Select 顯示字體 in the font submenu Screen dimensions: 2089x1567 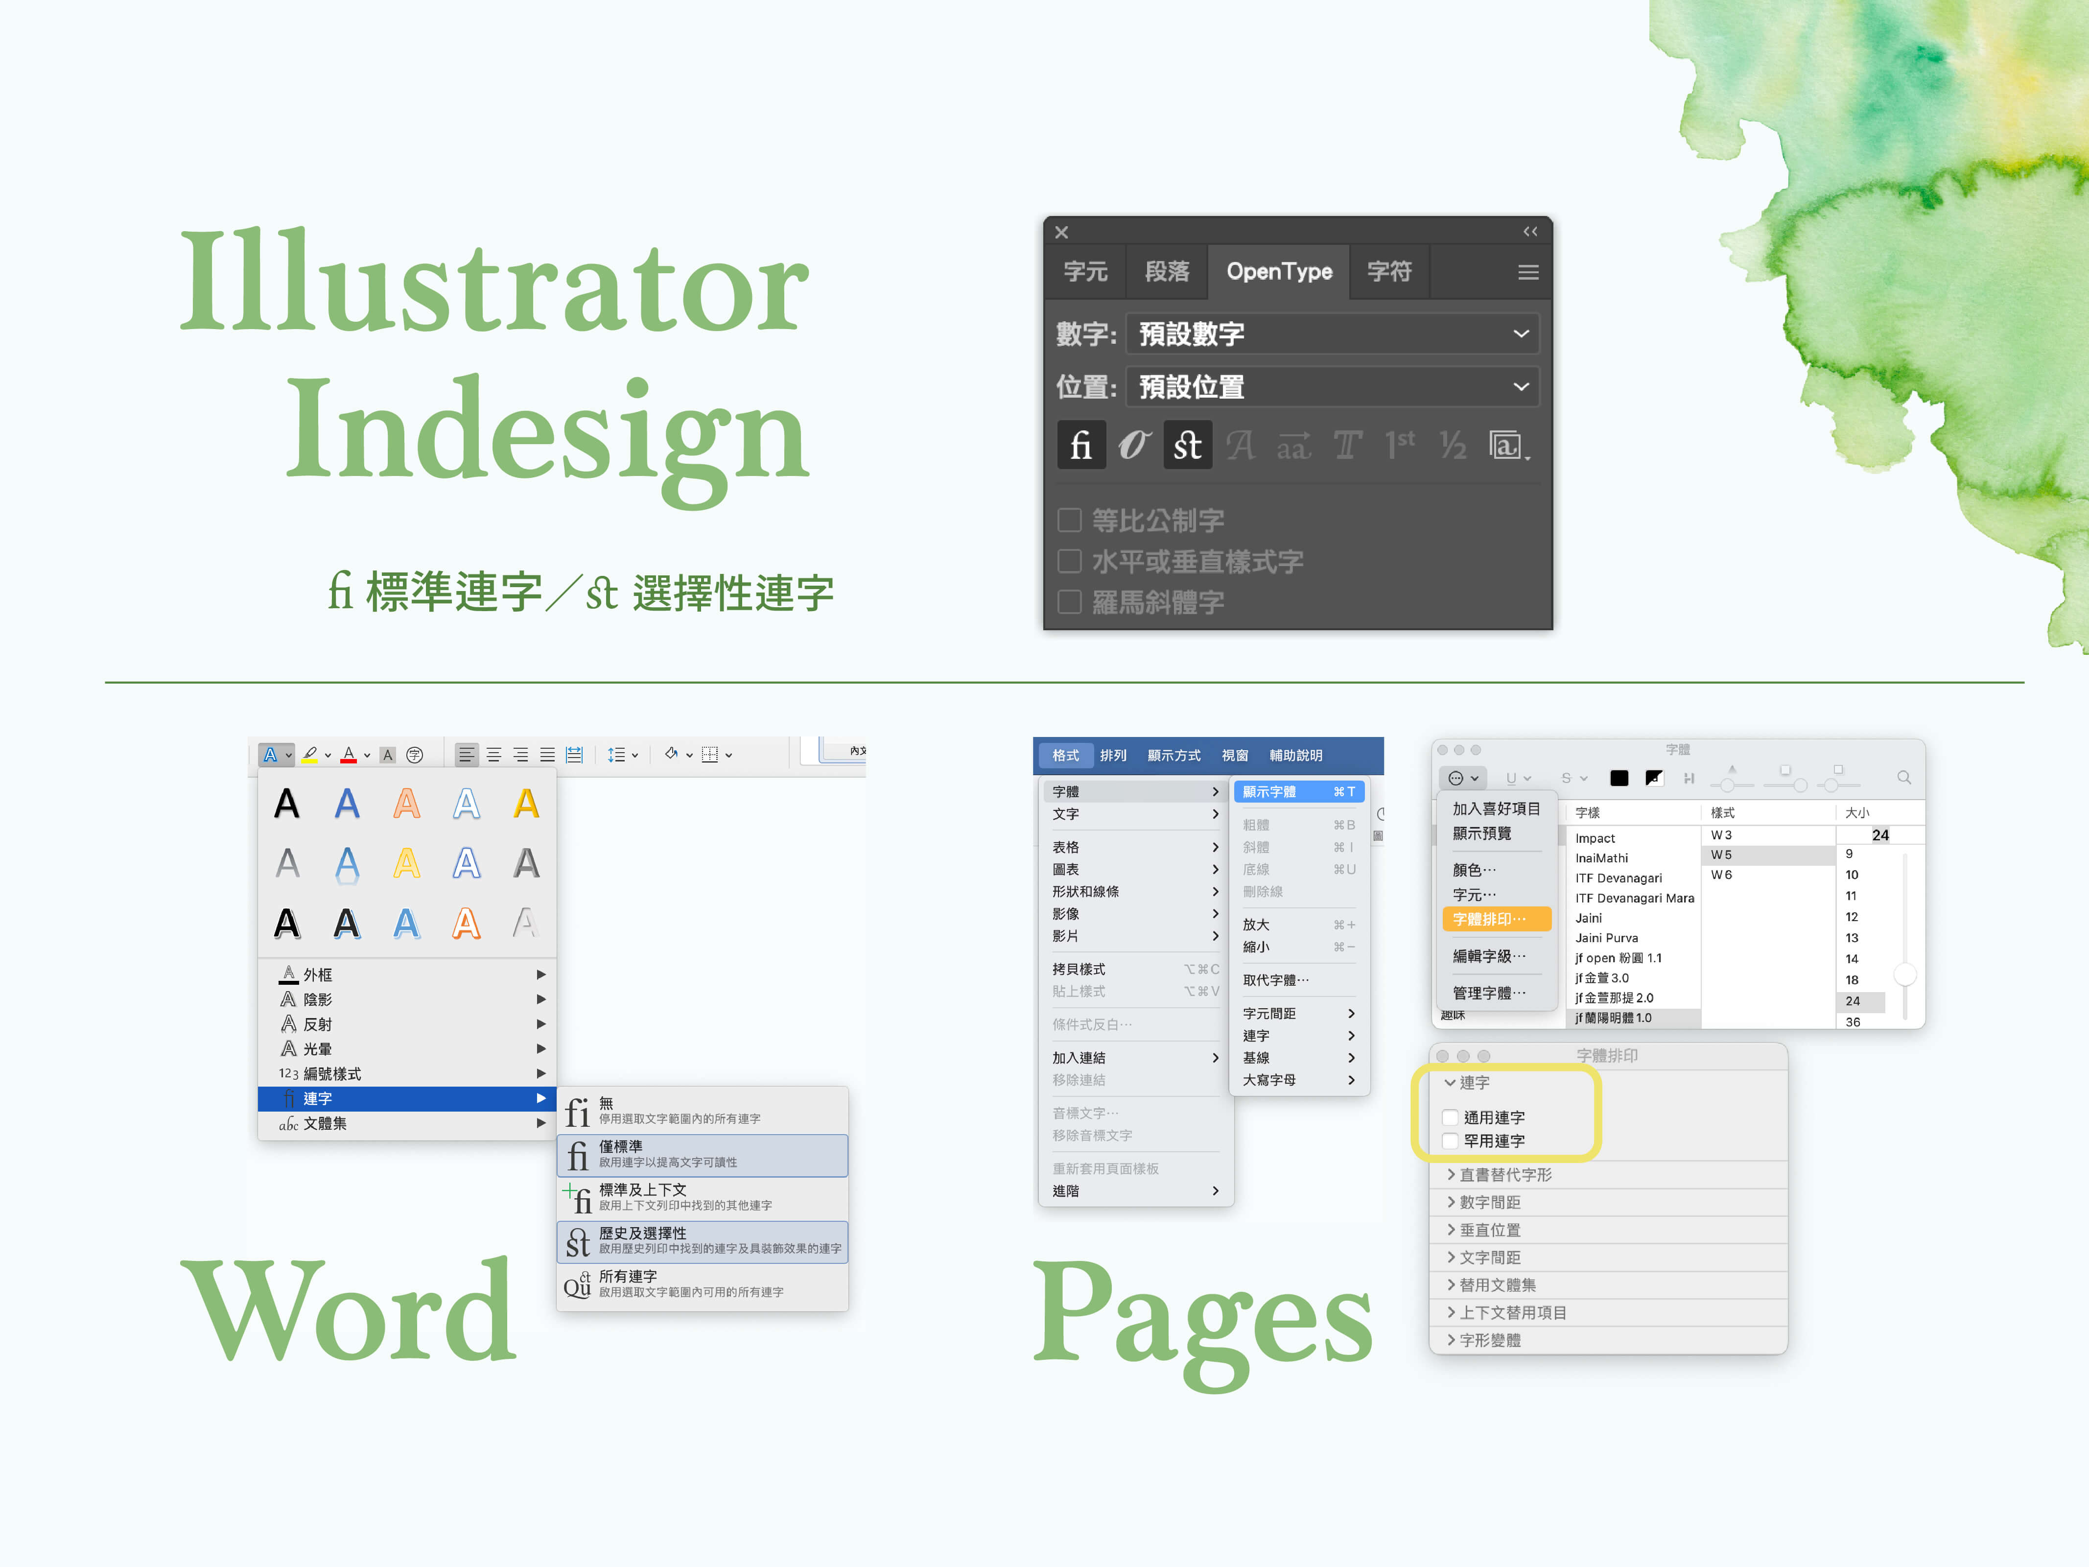coord(1298,791)
